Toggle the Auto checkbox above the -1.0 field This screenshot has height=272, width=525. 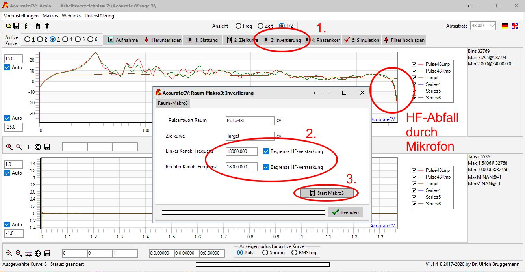tap(7, 224)
